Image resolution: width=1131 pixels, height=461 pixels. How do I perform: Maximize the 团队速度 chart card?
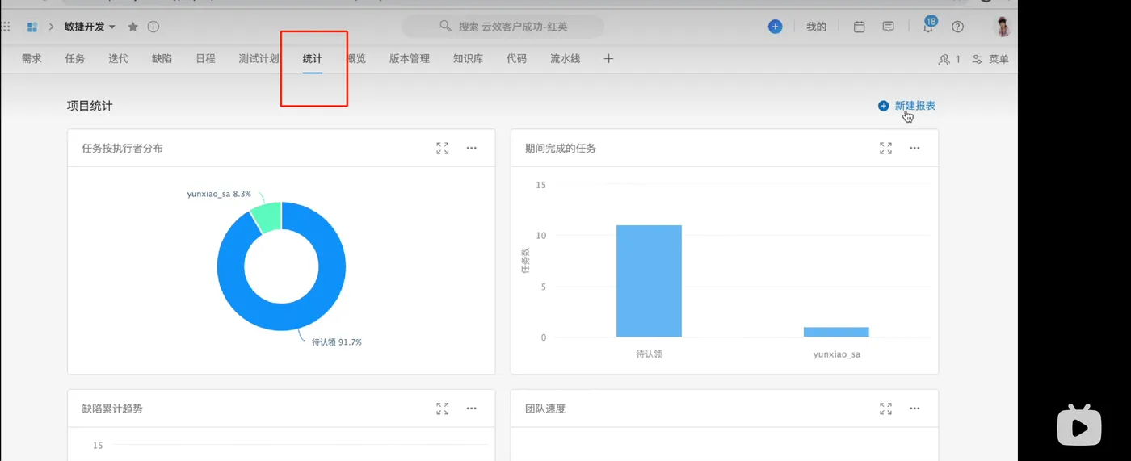[886, 409]
